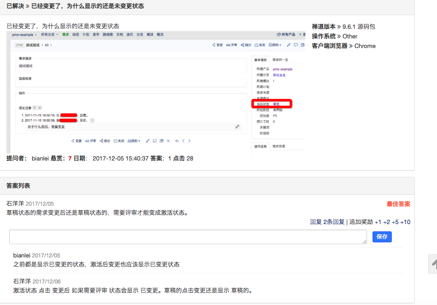Click the 客户端浏览器 » Chrome line
Viewport: 437px width, 305px height.
pos(344,46)
